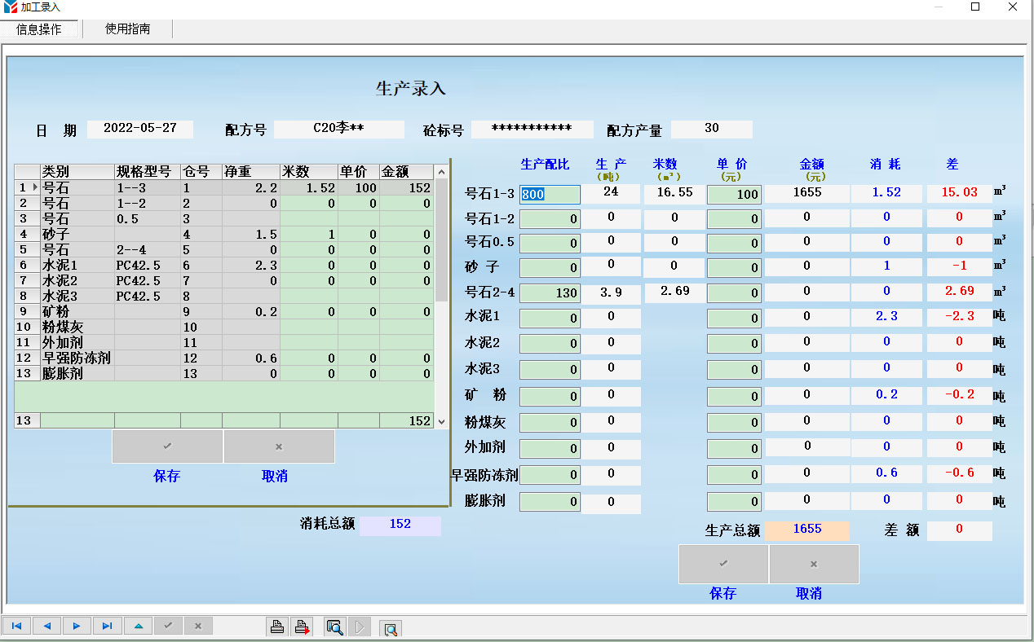Click 生产配比 field for 号石1-3
Screen dimensions: 1034x642
click(550, 195)
